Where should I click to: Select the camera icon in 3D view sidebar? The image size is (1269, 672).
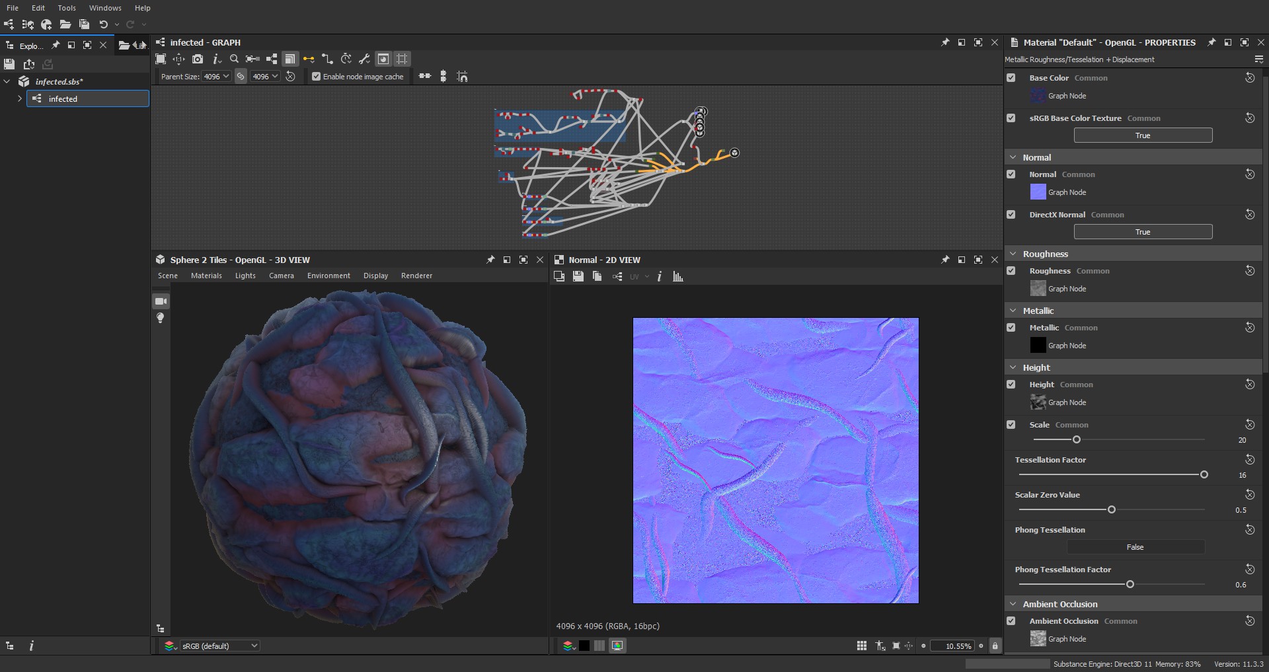click(161, 301)
